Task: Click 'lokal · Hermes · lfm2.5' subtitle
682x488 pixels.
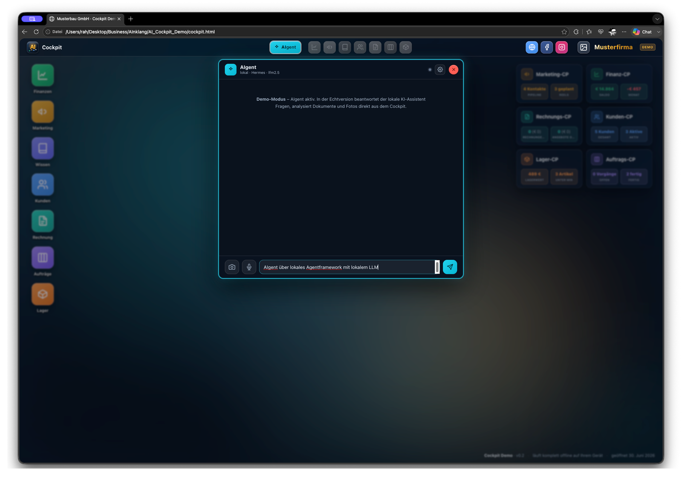Action: [260, 73]
